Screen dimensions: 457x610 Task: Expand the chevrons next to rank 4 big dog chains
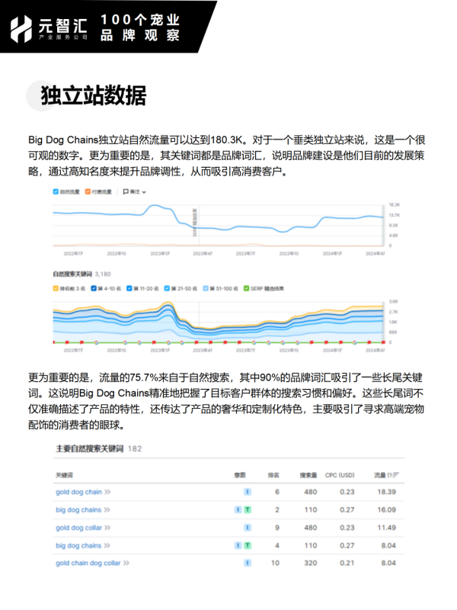click(107, 546)
